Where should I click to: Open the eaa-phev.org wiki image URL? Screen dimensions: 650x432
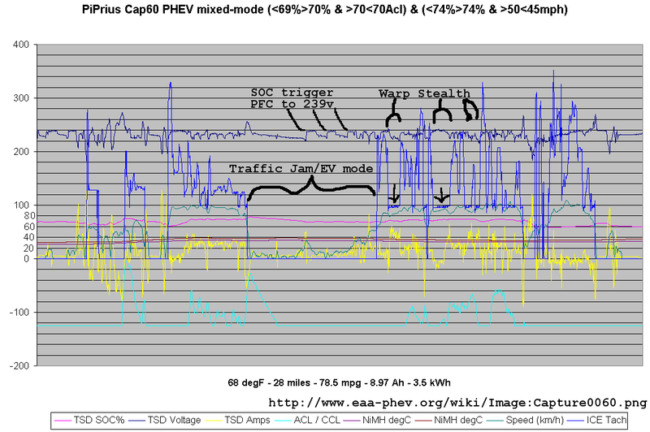pyautogui.click(x=457, y=403)
